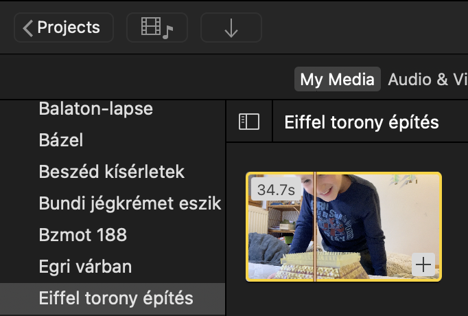Select the Balaton-lapse event
The image size is (468, 316).
(95, 109)
